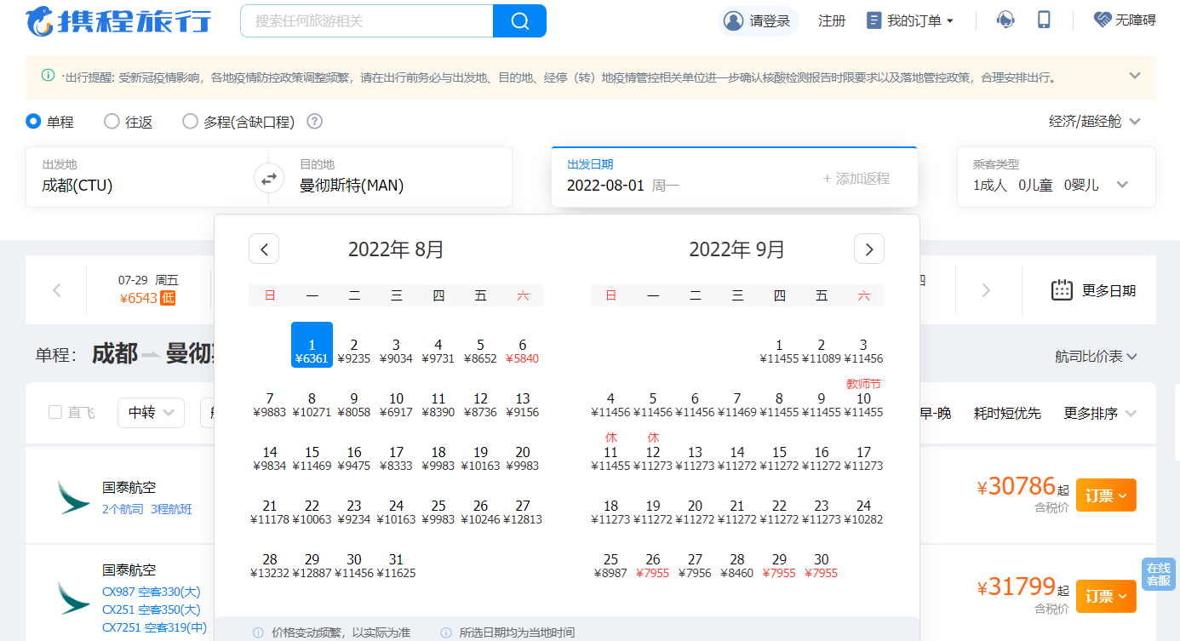The height and width of the screenshot is (641, 1180).
Task: Click 订票 button for ¥30786 flight
Action: (1105, 495)
